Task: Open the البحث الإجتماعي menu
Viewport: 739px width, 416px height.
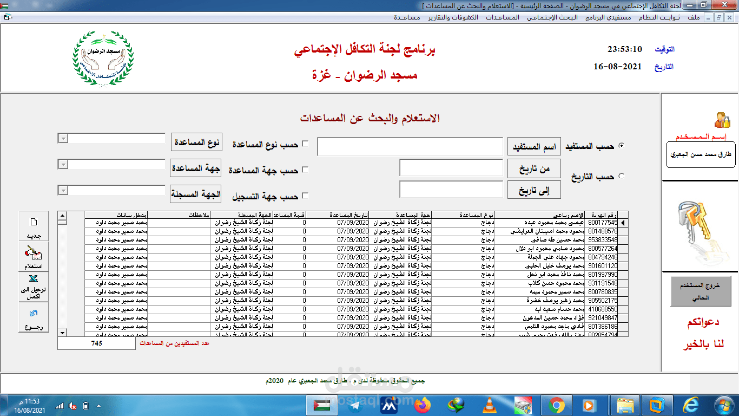Action: (x=553, y=17)
